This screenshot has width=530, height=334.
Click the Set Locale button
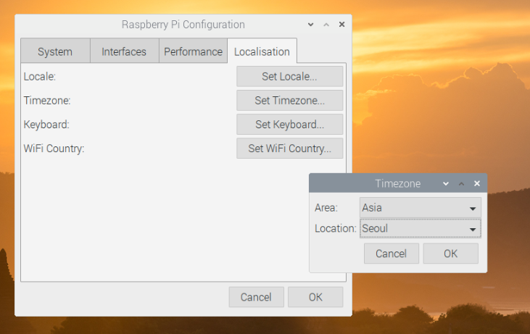(x=290, y=76)
